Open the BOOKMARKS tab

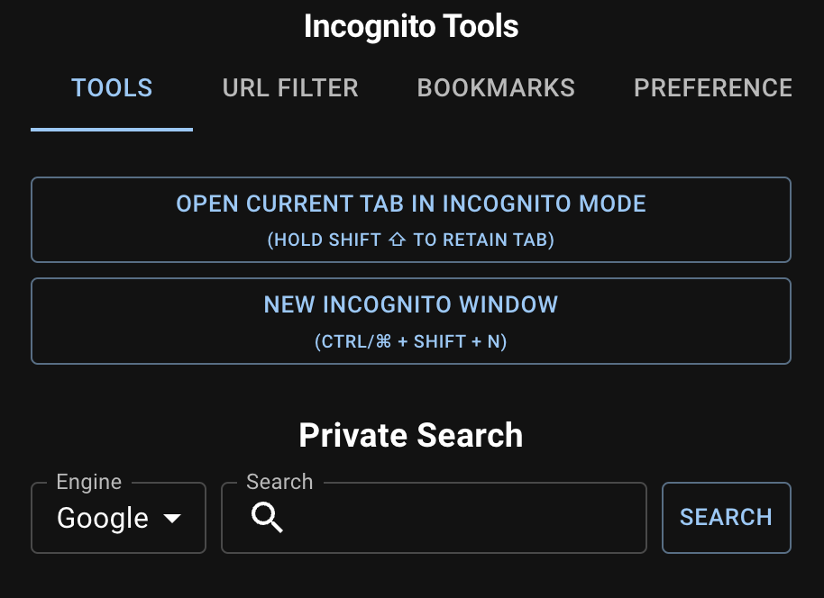[x=495, y=87]
